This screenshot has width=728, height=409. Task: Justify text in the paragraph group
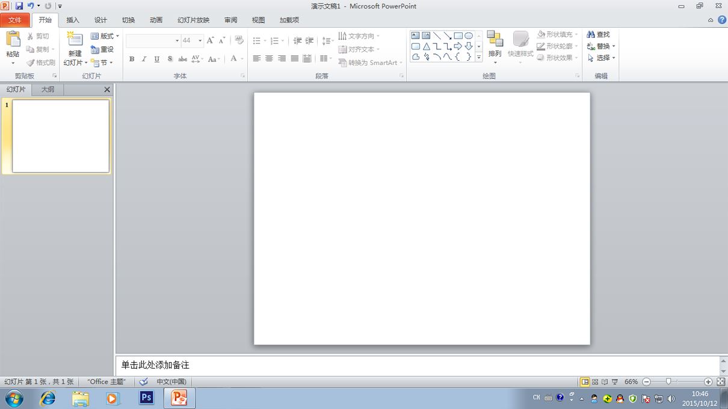click(295, 59)
